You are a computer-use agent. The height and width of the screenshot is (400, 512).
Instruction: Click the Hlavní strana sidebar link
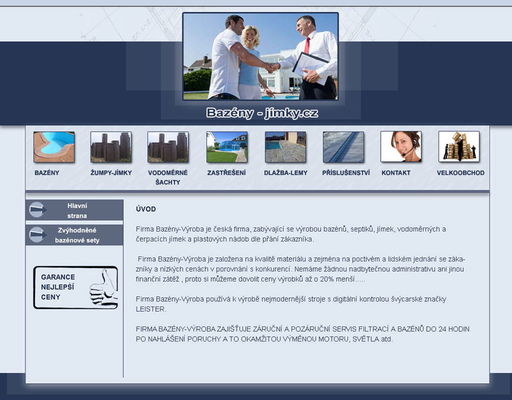[x=75, y=210]
